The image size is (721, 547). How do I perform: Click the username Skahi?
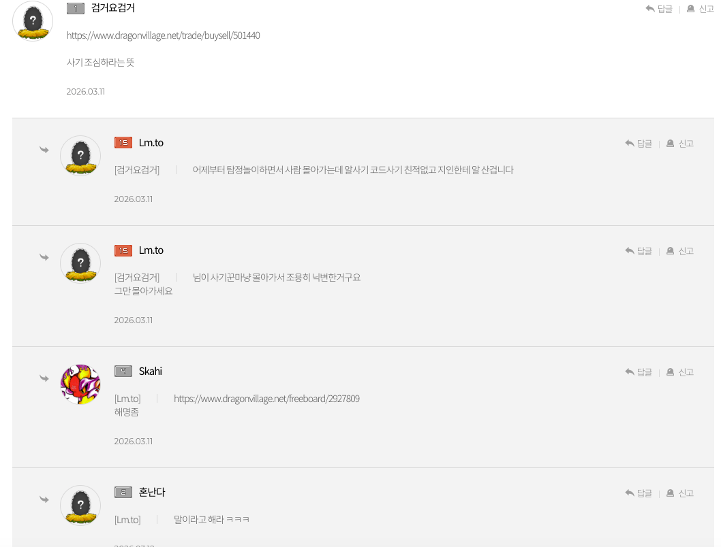[x=151, y=371]
